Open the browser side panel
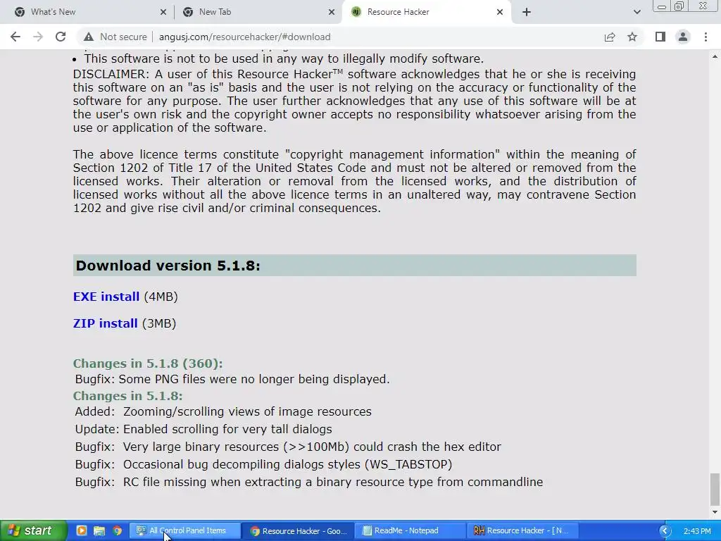This screenshot has height=541, width=721. [x=660, y=37]
